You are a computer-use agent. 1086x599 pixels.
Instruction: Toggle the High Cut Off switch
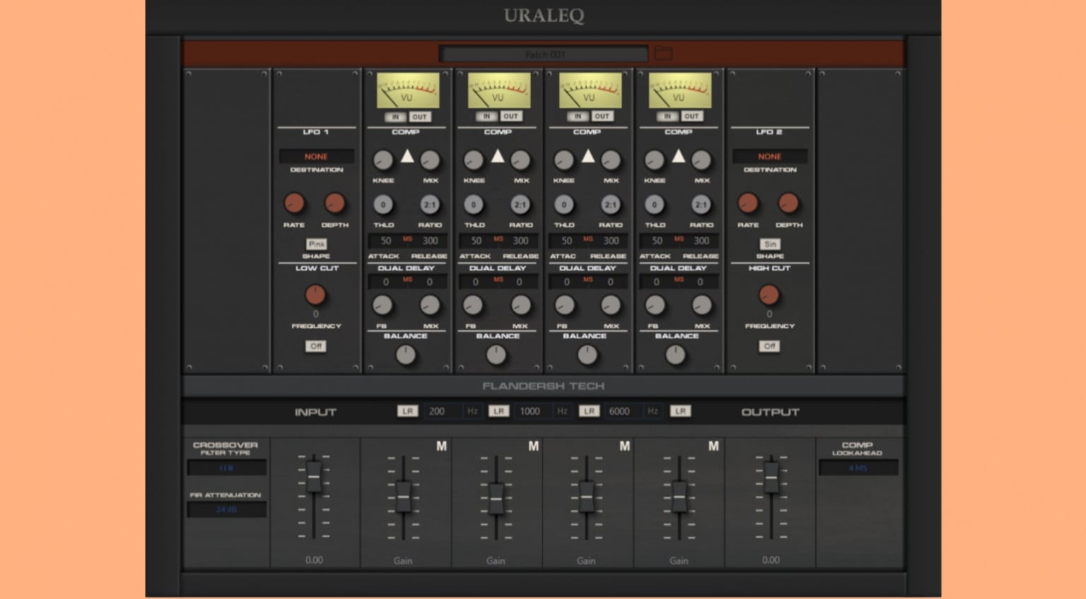coord(769,346)
